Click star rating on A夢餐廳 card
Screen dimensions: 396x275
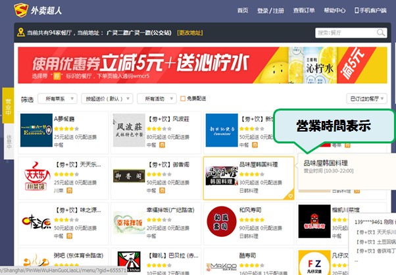pyautogui.click(x=66, y=129)
